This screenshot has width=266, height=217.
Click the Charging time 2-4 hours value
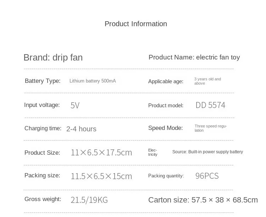[x=81, y=129]
